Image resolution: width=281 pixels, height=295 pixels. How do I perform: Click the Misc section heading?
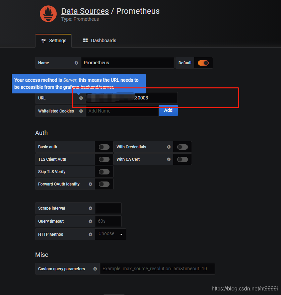42,255
